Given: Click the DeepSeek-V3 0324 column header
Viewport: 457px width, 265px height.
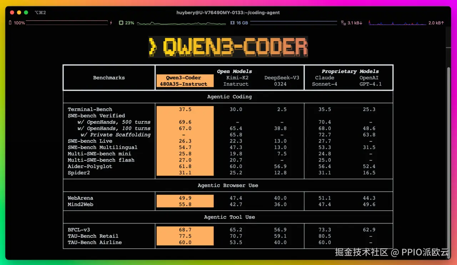Looking at the screenshot, I should pos(282,81).
